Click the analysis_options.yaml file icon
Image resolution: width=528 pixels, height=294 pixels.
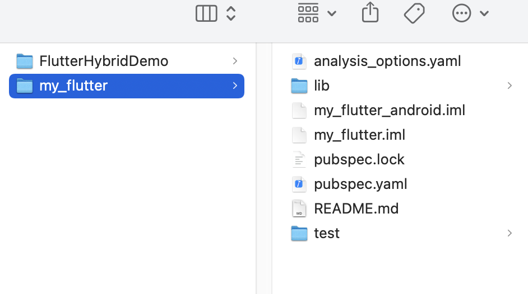click(299, 61)
